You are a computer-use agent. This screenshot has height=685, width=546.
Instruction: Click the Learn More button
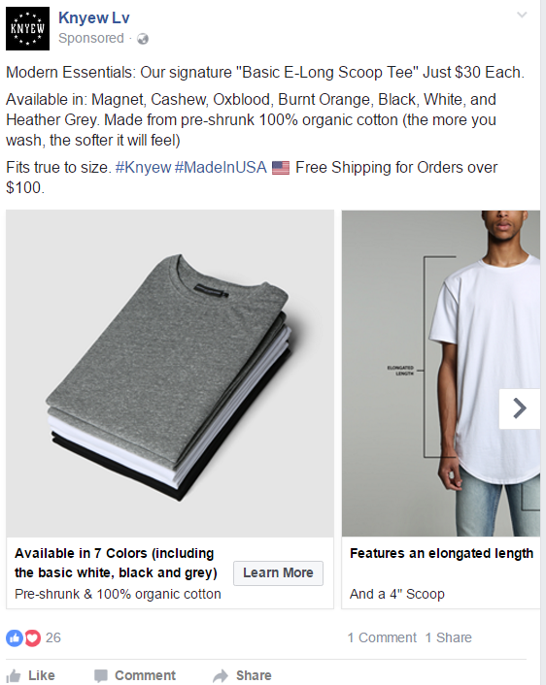click(278, 572)
